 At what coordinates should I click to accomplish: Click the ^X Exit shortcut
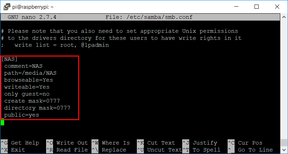pyautogui.click(x=13, y=150)
